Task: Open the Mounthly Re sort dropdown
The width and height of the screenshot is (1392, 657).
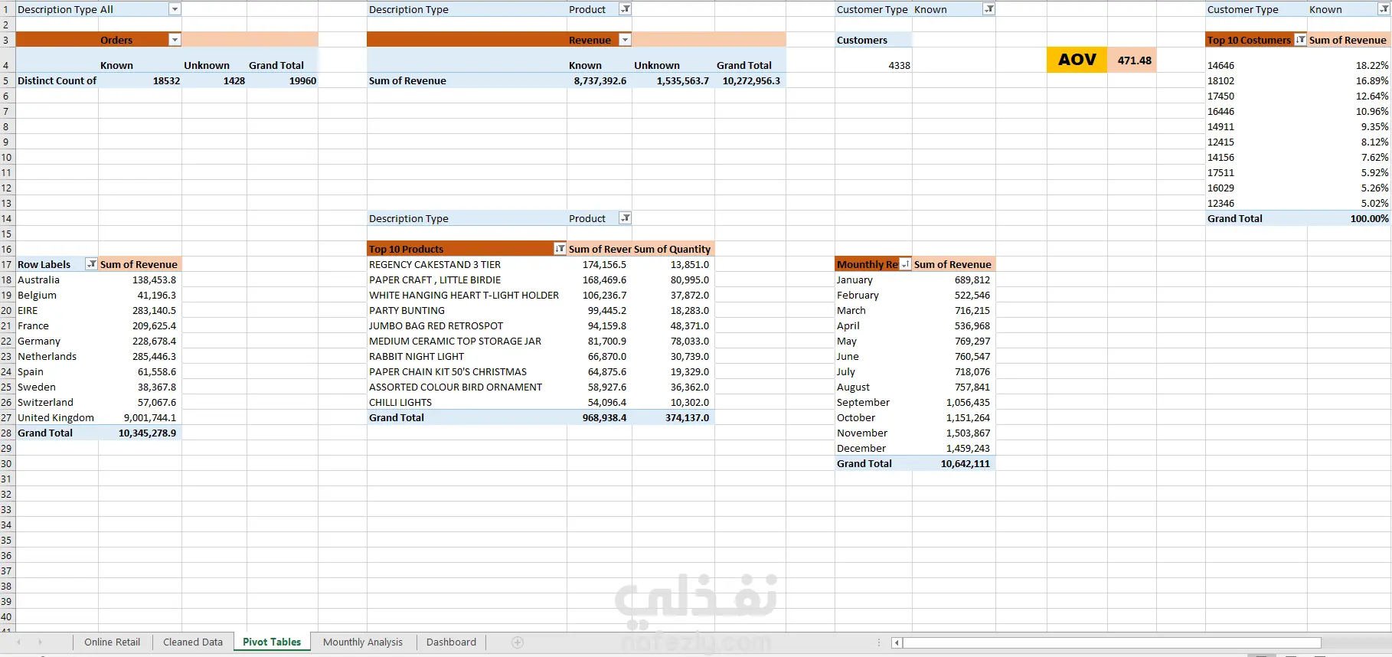Action: coord(906,264)
